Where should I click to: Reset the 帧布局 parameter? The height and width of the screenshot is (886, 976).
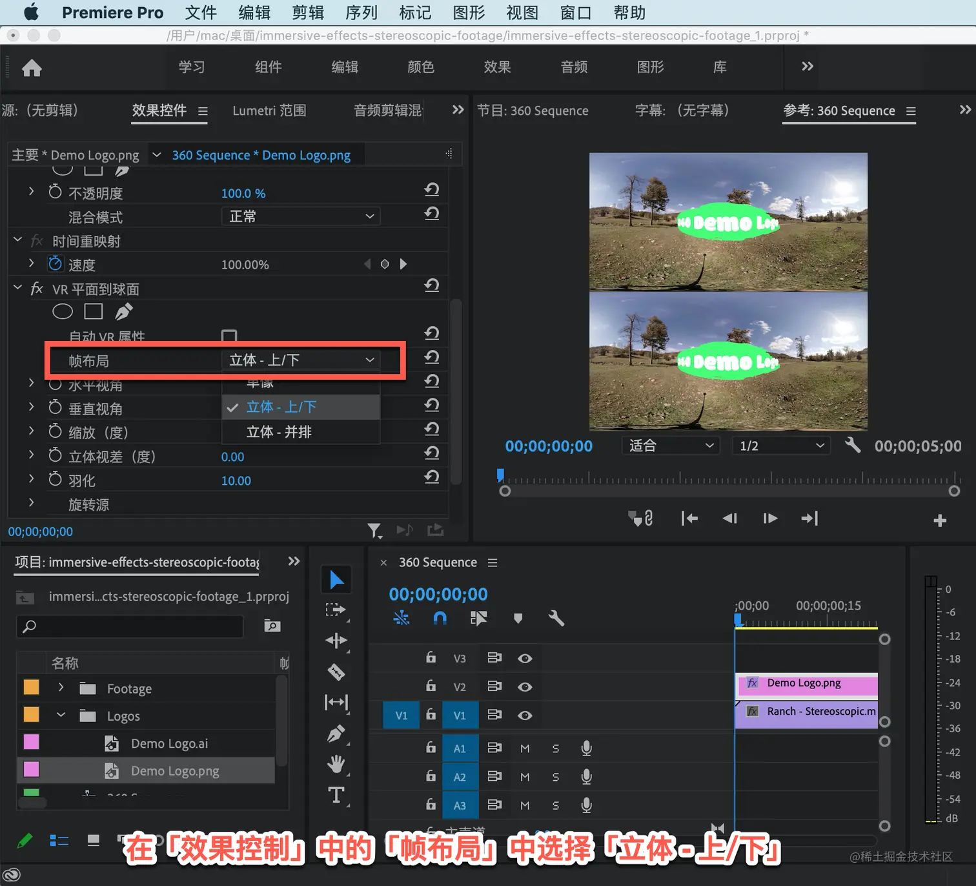(x=432, y=357)
